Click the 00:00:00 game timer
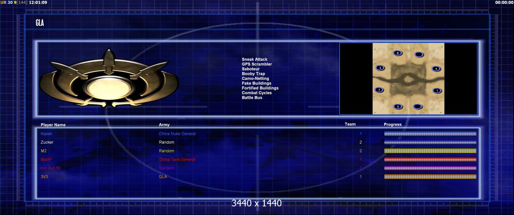 point(504,3)
